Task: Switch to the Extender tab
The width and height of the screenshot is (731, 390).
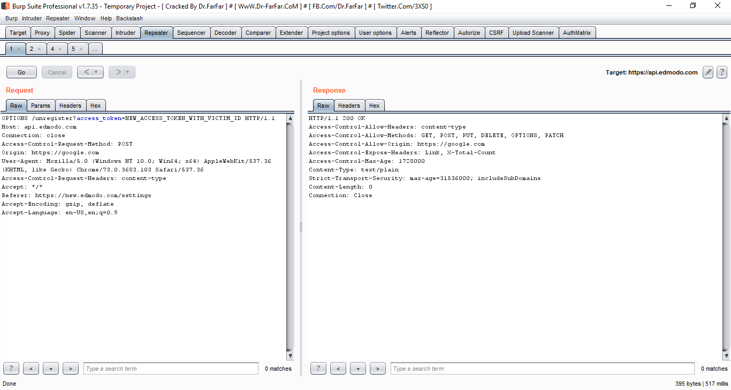Action: [292, 33]
